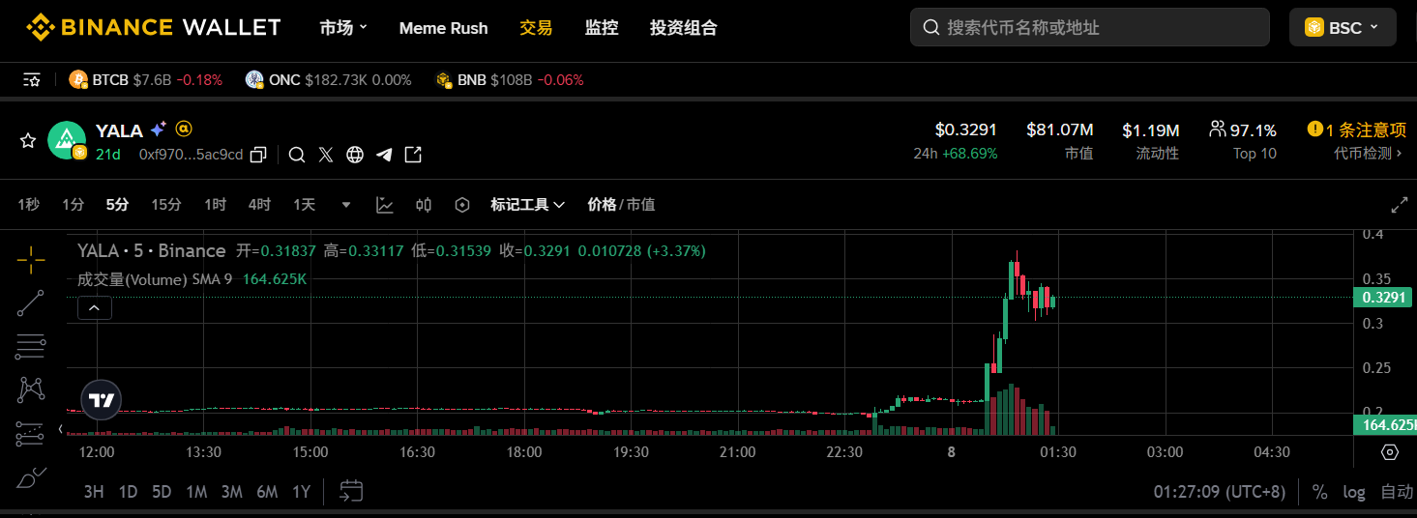1417x518 pixels.
Task: Open 代币检测 token check link
Action: 1368,153
